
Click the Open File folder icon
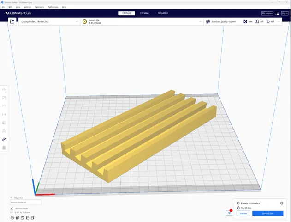point(12,22)
